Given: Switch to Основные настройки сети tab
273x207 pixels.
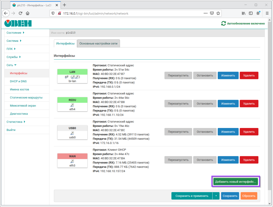Looking at the screenshot, I should coord(99,43).
